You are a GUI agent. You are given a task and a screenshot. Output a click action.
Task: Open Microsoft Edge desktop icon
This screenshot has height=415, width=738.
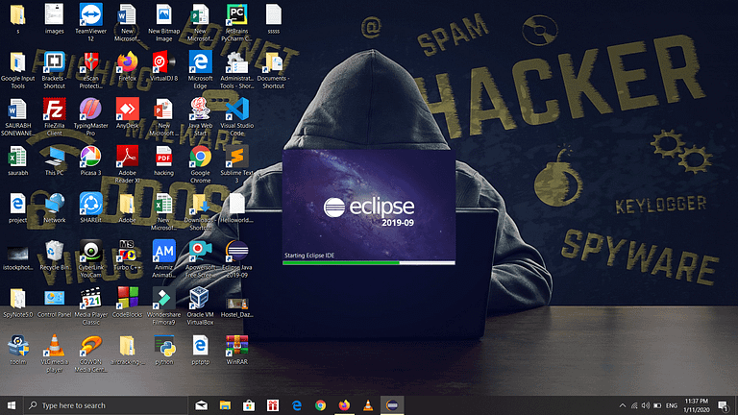(201, 69)
